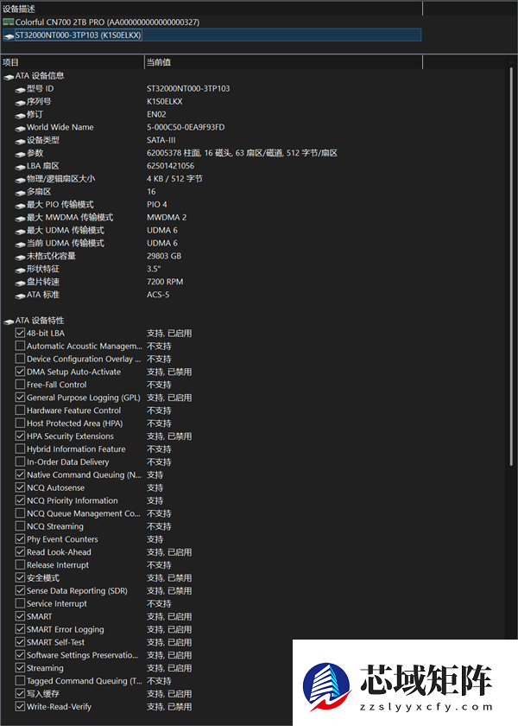Click the drive icon beside 参数

(20, 154)
